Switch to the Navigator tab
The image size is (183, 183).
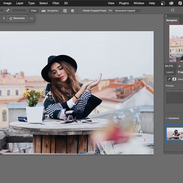click(172, 20)
